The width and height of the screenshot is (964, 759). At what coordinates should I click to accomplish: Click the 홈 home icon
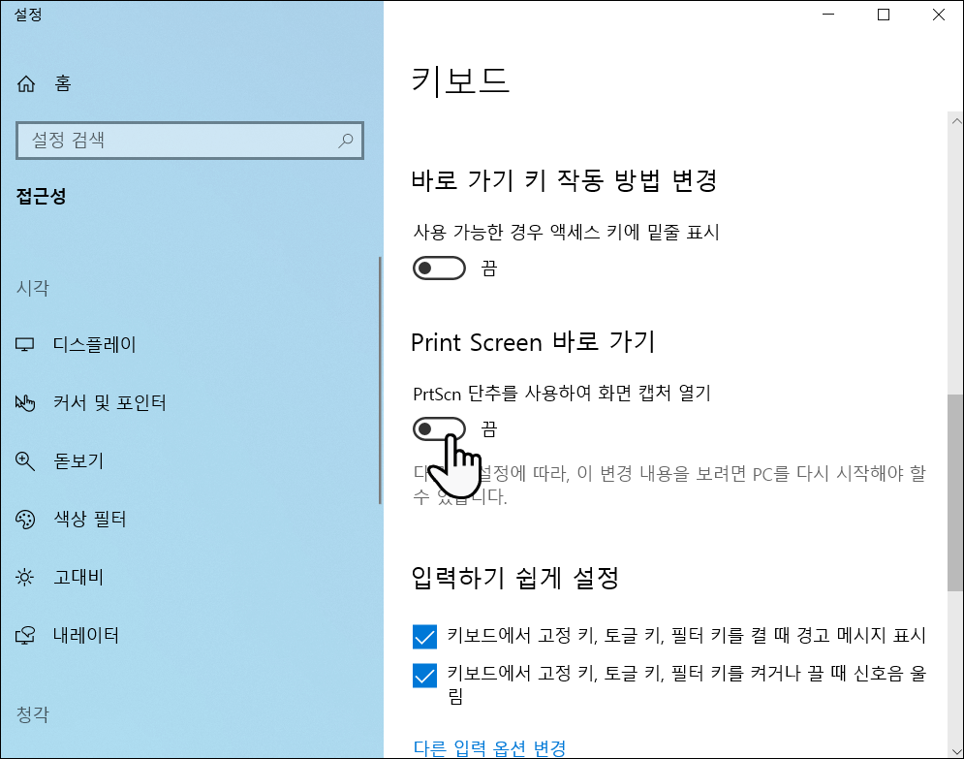24,84
